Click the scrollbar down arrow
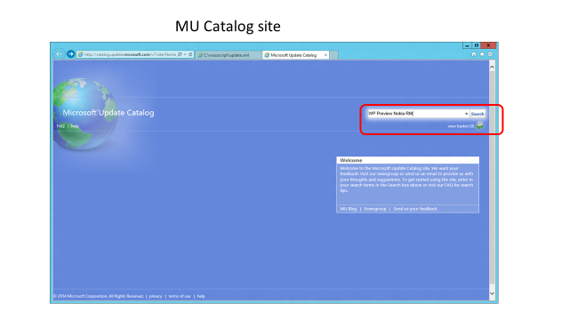Viewport: 569px width, 320px height. click(492, 293)
